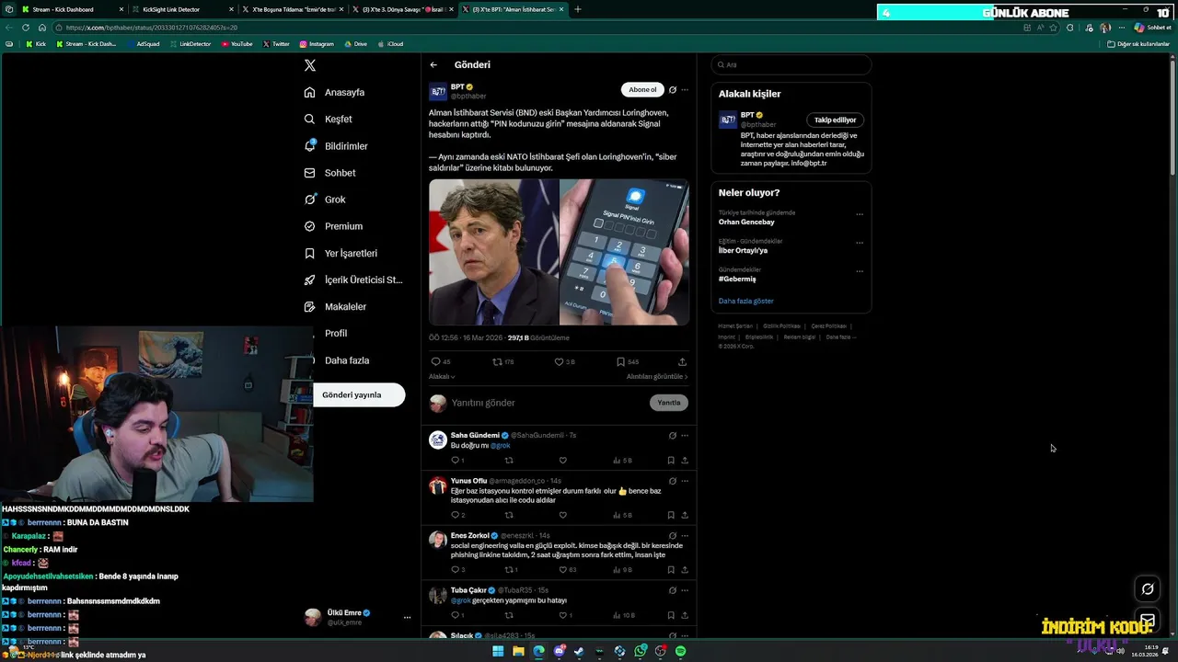Open Drive bookmark
Image resolution: width=1178 pixels, height=662 pixels.
(355, 44)
